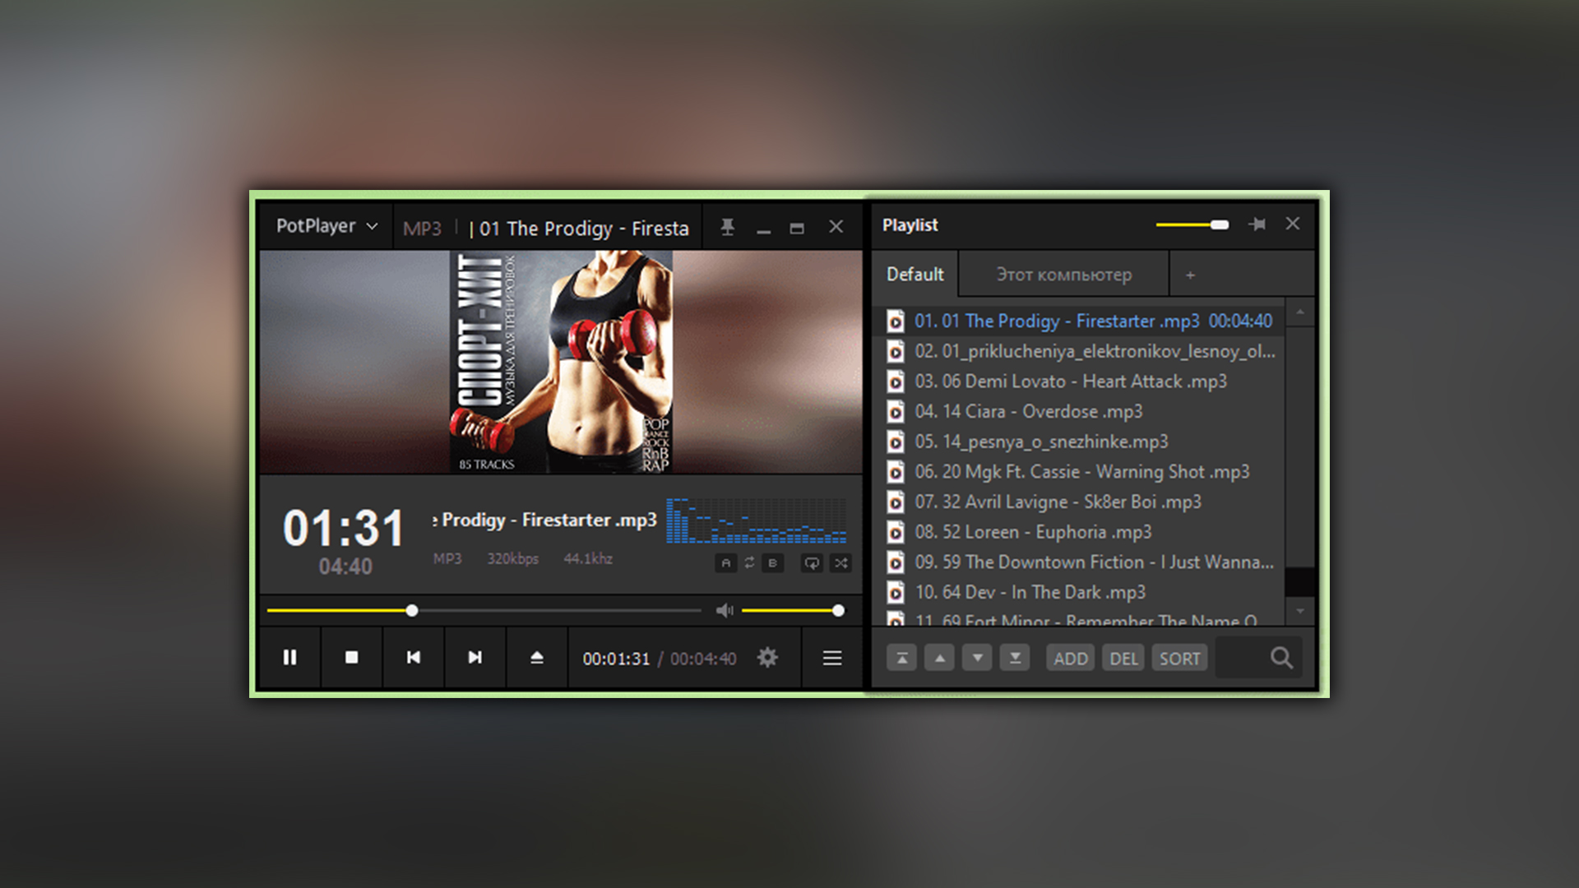Select track 03 Demi Lovato - Heart Attack
The width and height of the screenshot is (1579, 888).
tap(1078, 382)
